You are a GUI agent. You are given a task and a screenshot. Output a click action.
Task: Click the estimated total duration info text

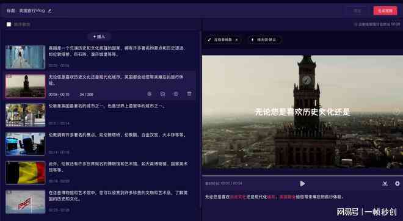pos(377,24)
